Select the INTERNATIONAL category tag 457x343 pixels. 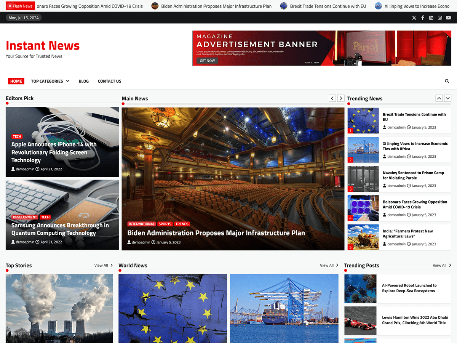(x=142, y=224)
